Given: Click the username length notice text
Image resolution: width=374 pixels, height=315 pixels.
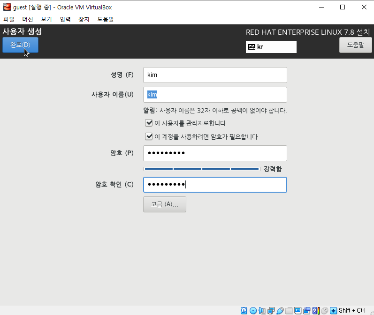Looking at the screenshot, I should (x=215, y=111).
